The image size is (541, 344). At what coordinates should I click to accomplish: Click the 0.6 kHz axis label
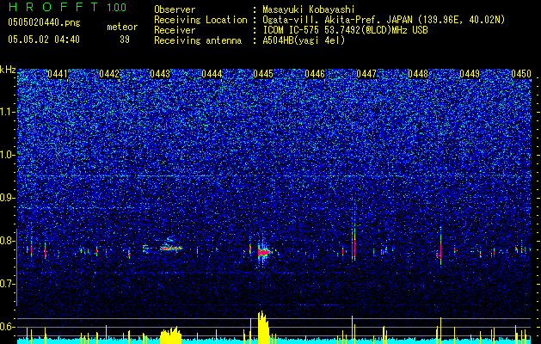[x=8, y=327]
